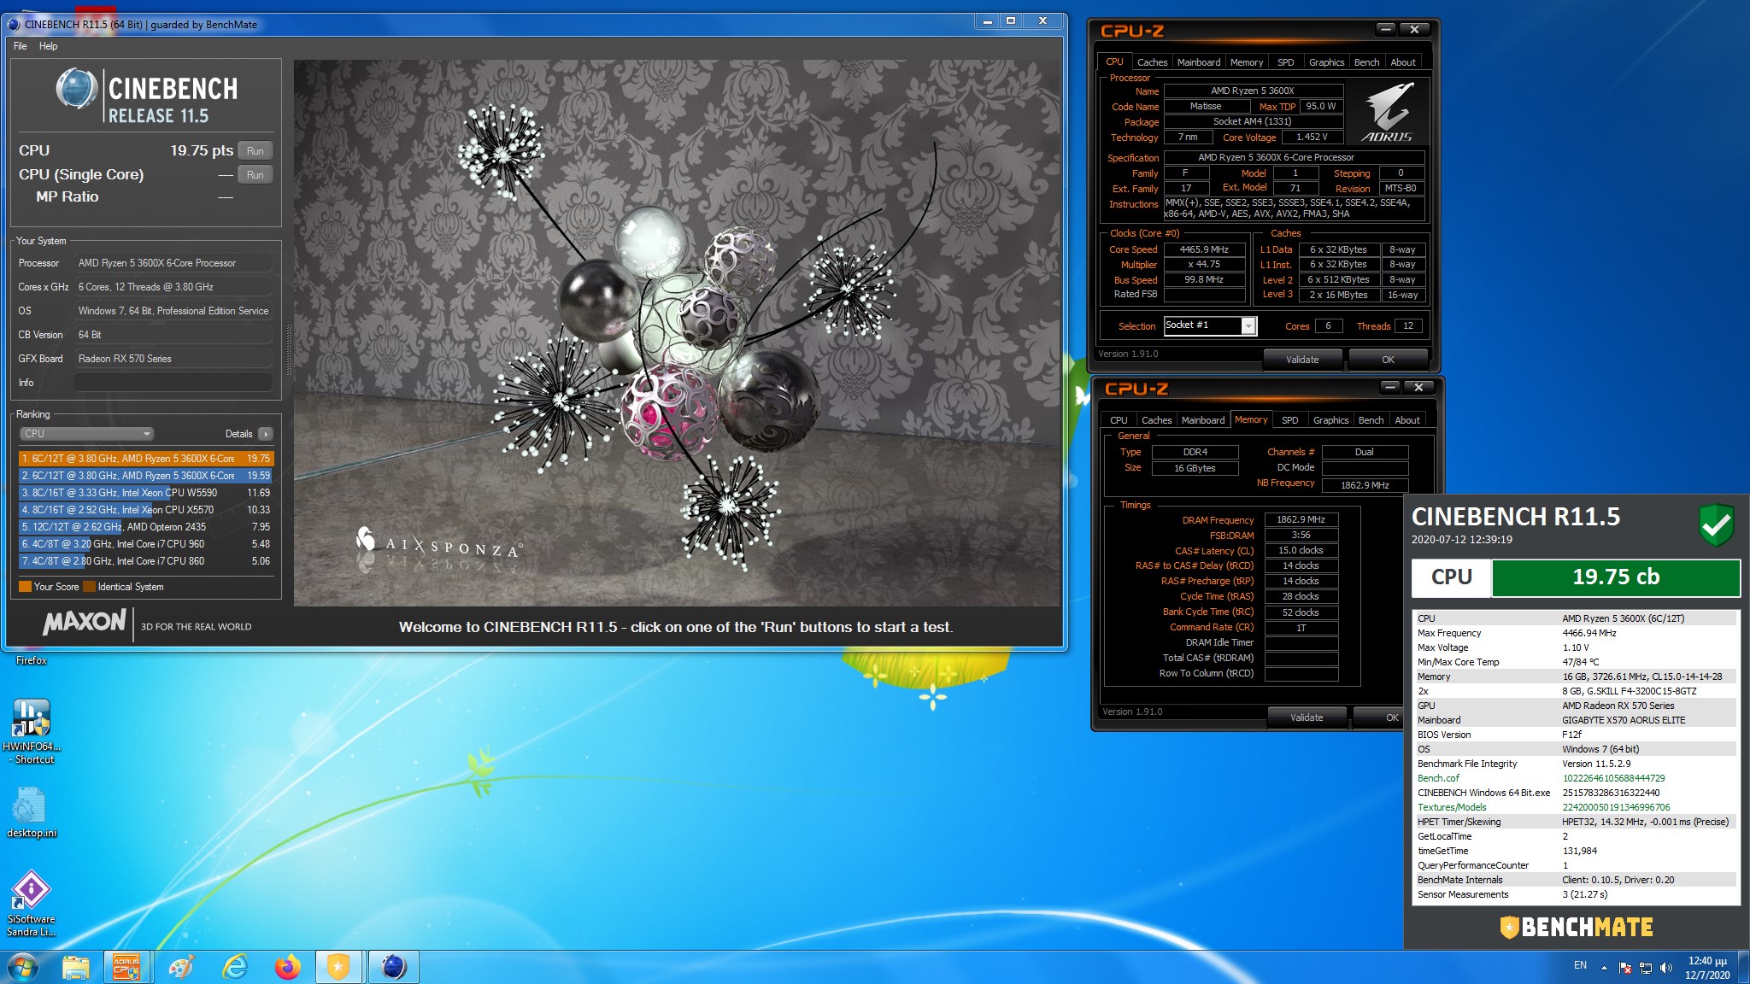1750x984 pixels.
Task: Click the orange Your Score legend swatch
Action: (25, 587)
